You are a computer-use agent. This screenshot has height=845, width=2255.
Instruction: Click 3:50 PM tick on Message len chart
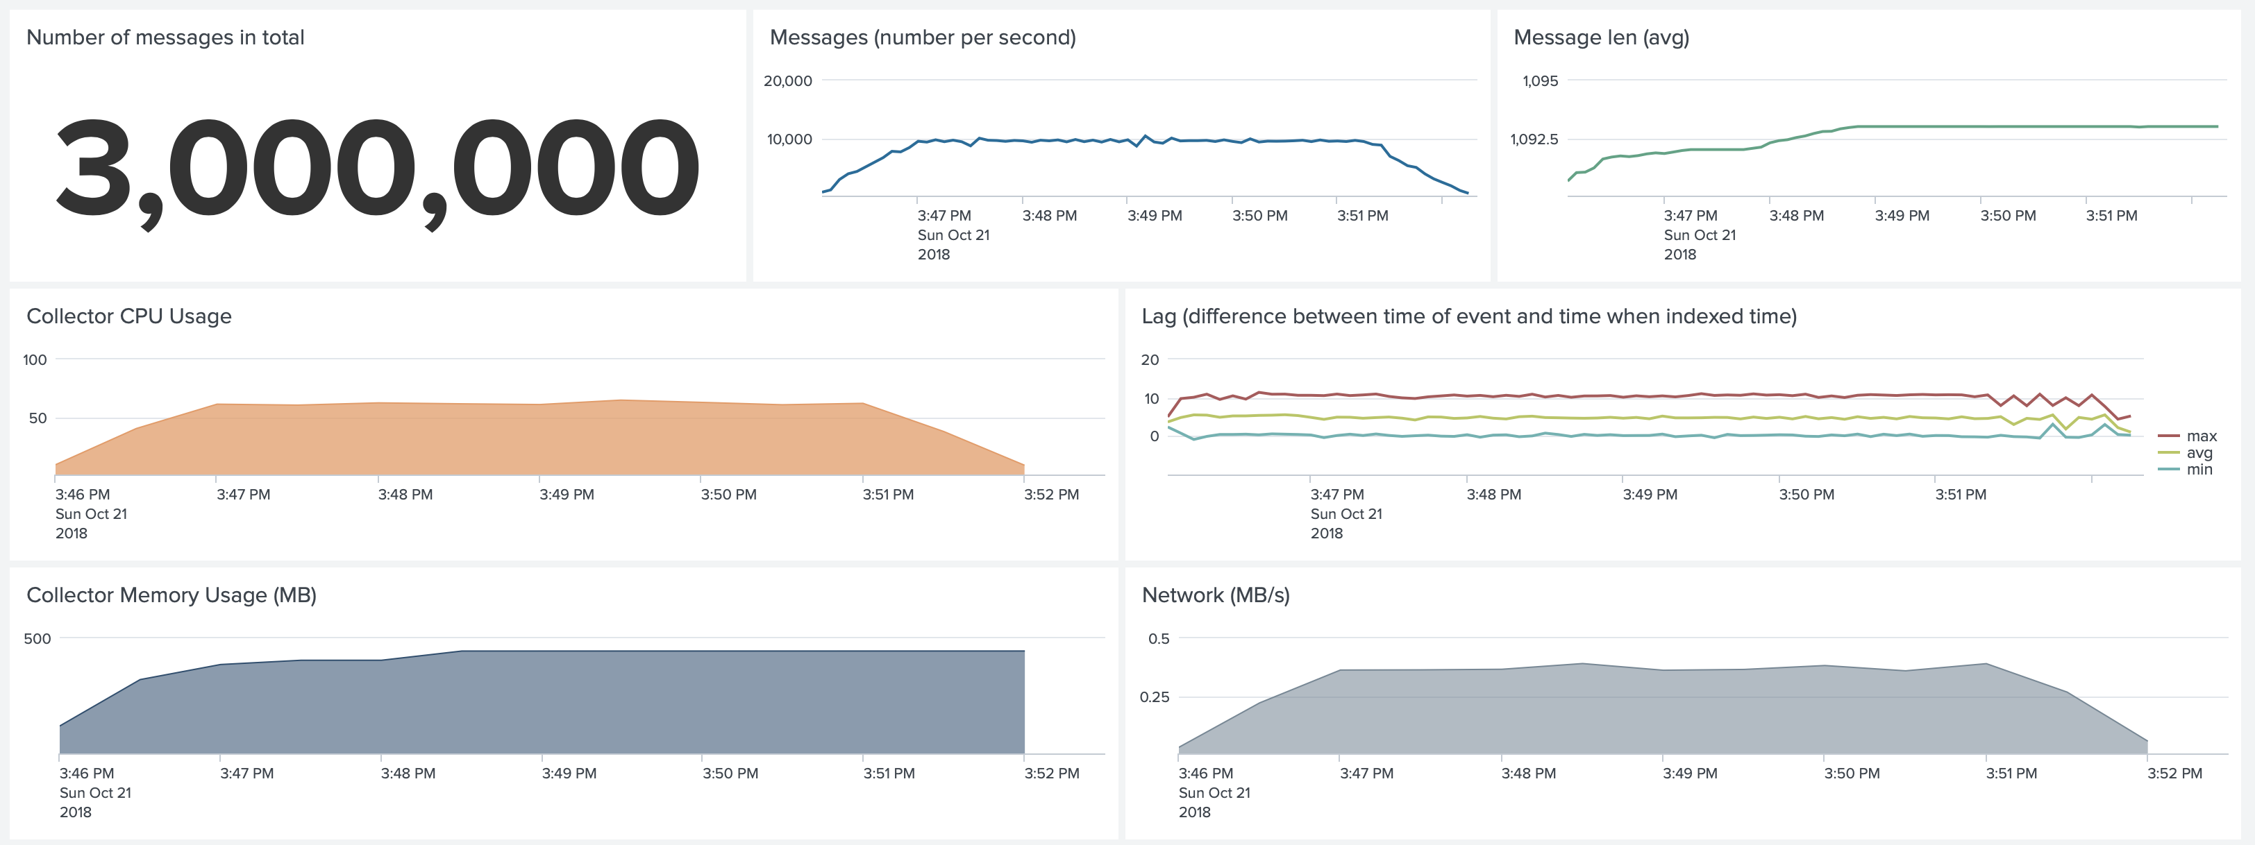pos(2008,215)
